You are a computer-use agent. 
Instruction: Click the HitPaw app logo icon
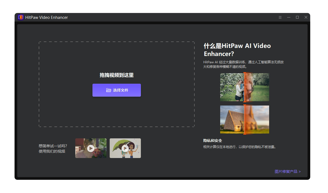pos(21,17)
